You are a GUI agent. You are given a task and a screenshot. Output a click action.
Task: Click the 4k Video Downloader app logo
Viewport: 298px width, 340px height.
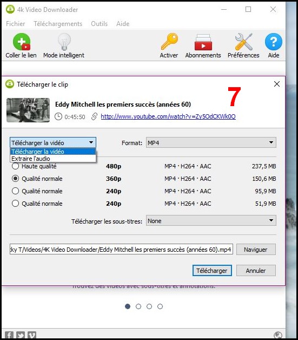10,9
